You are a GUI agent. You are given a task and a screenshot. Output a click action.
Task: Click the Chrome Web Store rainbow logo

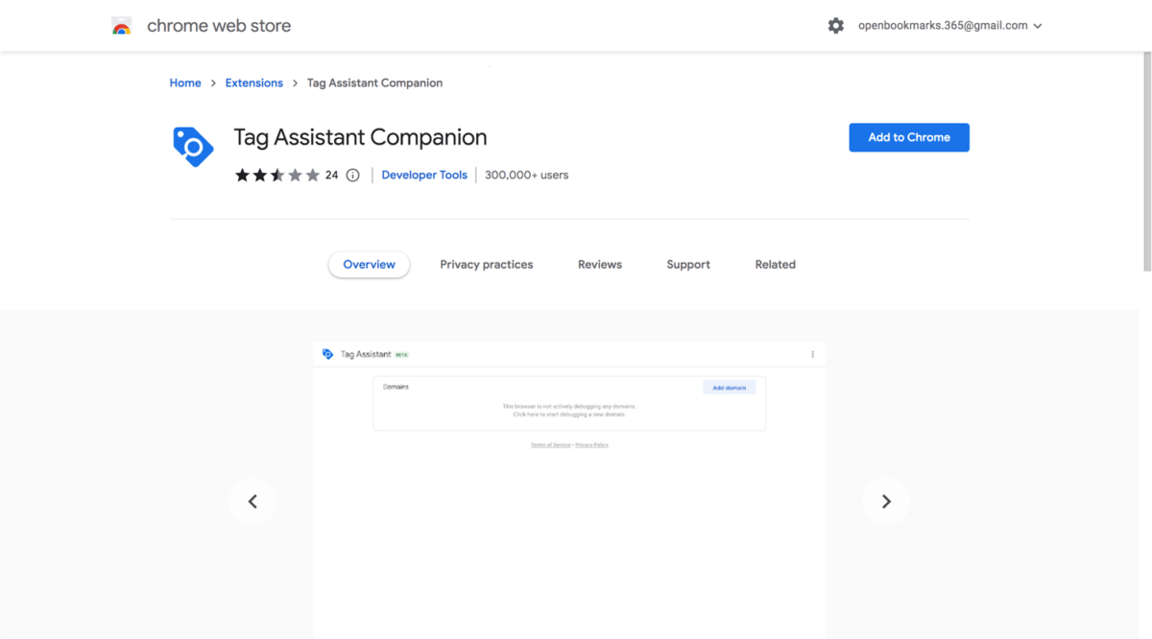coord(121,26)
